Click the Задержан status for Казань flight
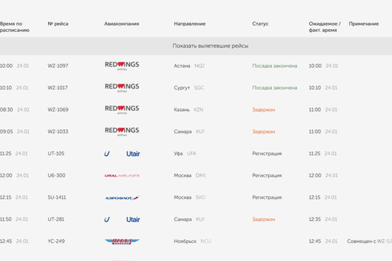 pyautogui.click(x=264, y=110)
